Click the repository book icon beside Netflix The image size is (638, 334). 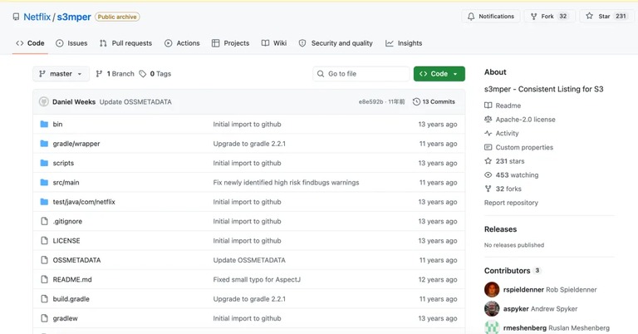[x=16, y=17]
